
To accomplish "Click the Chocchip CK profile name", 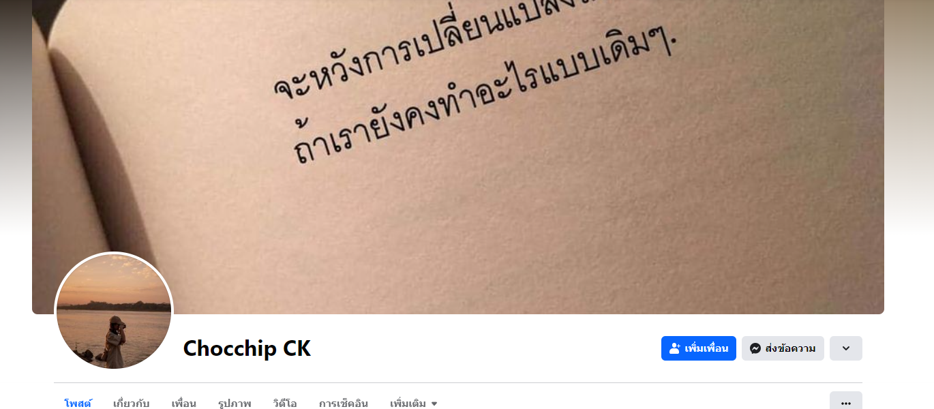I will [x=247, y=348].
